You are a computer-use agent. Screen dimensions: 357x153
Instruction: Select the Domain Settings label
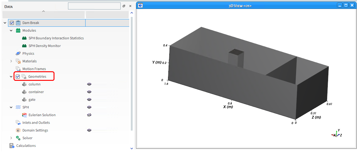pos(35,131)
